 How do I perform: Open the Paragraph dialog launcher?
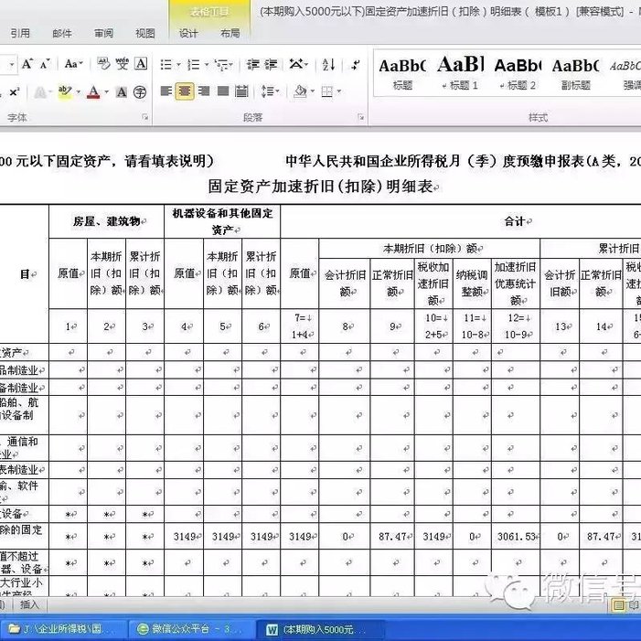point(361,117)
